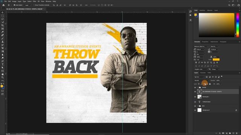Click the hue slider in Color panel
The width and height of the screenshot is (241, 135).
pos(238,25)
